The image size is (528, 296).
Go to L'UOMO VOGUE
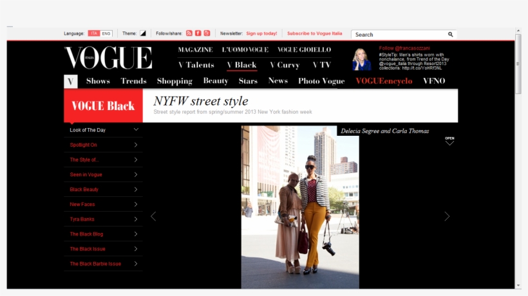tap(245, 50)
